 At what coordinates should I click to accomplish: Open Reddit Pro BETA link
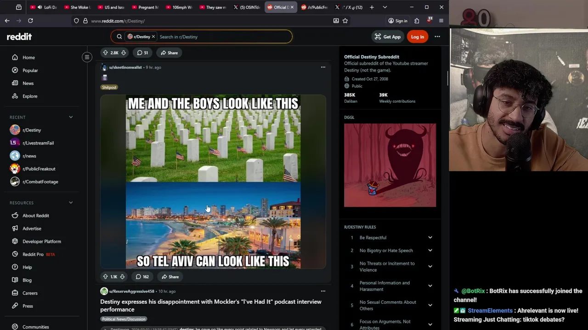(x=39, y=254)
